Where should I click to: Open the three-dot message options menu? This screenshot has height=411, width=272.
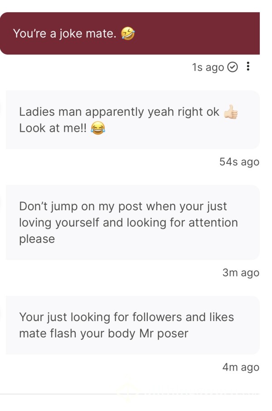248,67
